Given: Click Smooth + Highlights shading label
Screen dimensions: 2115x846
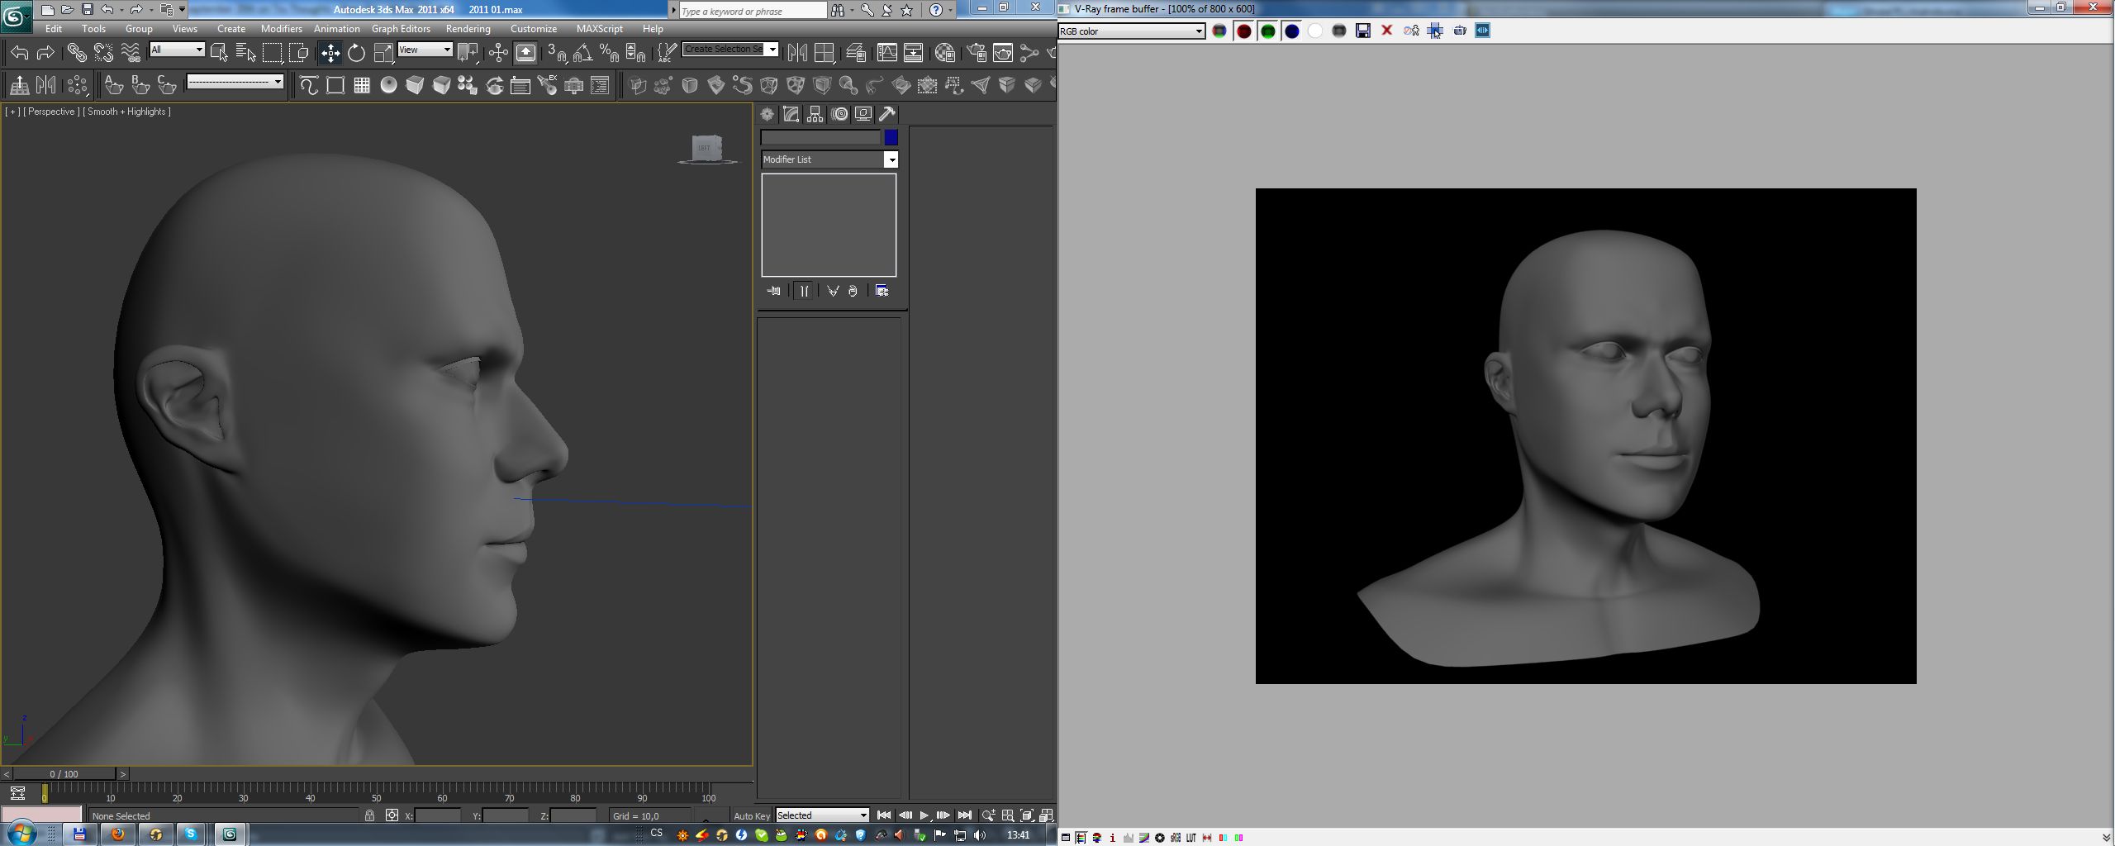Looking at the screenshot, I should (126, 112).
